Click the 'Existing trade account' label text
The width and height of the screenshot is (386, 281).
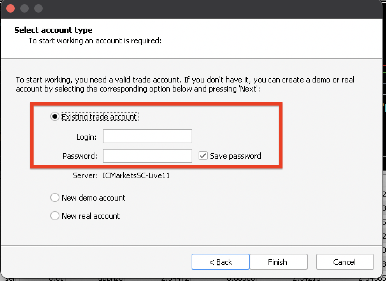click(x=99, y=117)
